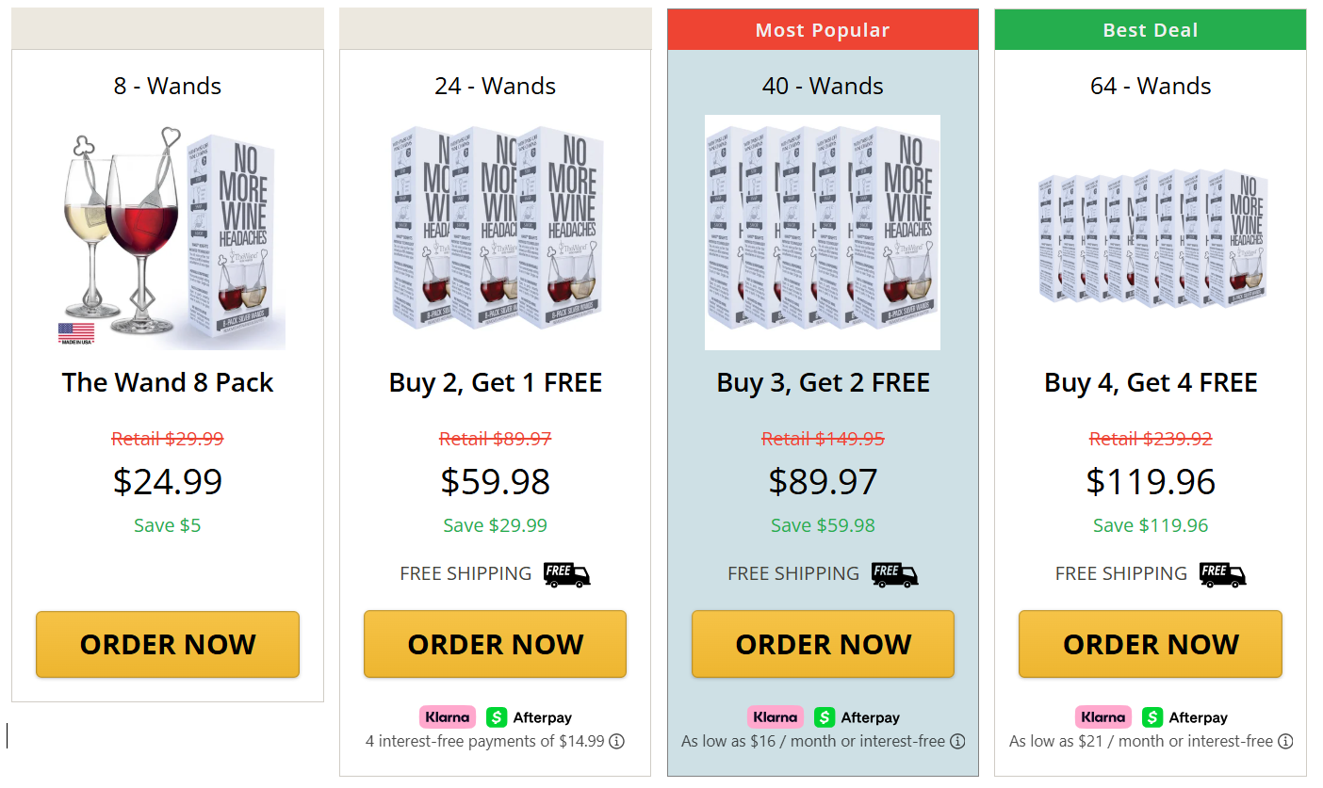This screenshot has width=1323, height=788.
Task: Click ORDER NOW on the Buy 2 Get 1 FREE deal
Action: click(495, 644)
